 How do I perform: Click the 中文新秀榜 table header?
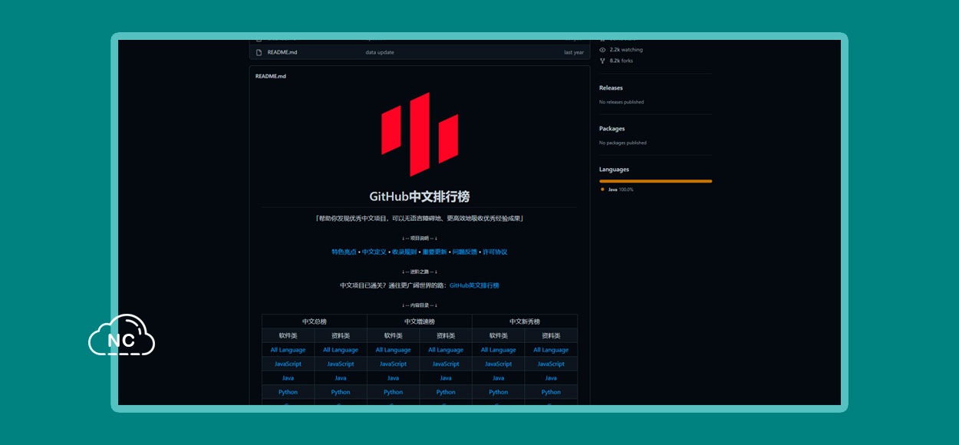point(525,321)
